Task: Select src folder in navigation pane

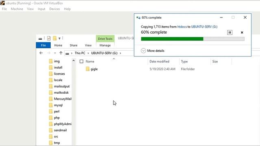Action: click(56, 137)
